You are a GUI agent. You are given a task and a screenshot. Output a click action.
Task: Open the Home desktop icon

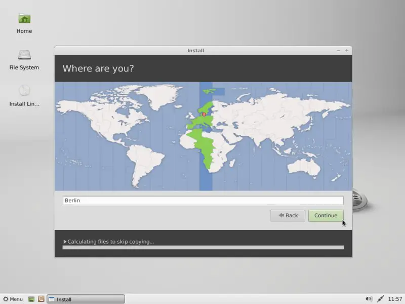pyautogui.click(x=24, y=24)
